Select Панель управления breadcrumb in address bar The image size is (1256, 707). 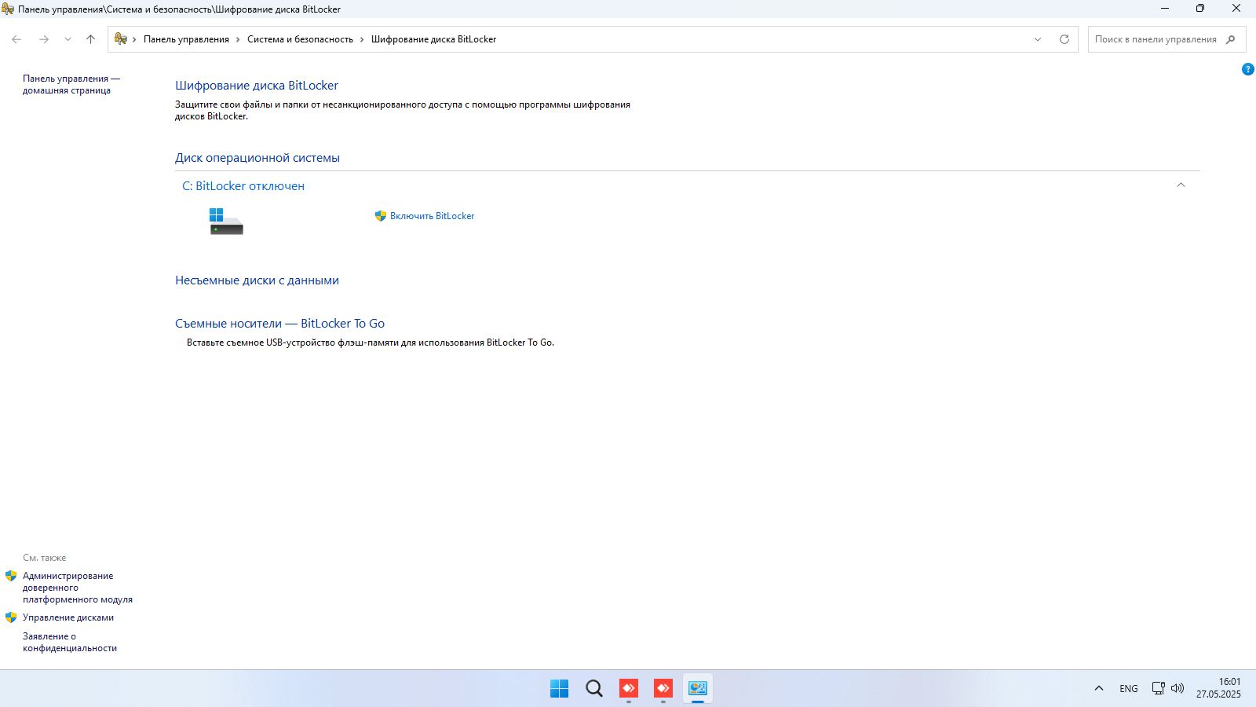[x=186, y=39]
